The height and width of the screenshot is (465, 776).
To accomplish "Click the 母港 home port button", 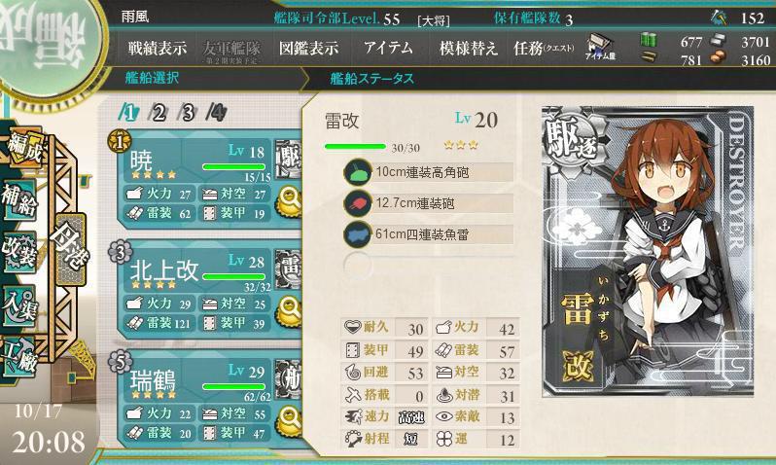I will 70,249.
